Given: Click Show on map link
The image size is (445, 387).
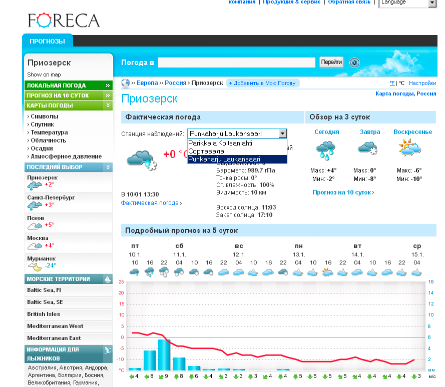Looking at the screenshot, I should [x=44, y=74].
